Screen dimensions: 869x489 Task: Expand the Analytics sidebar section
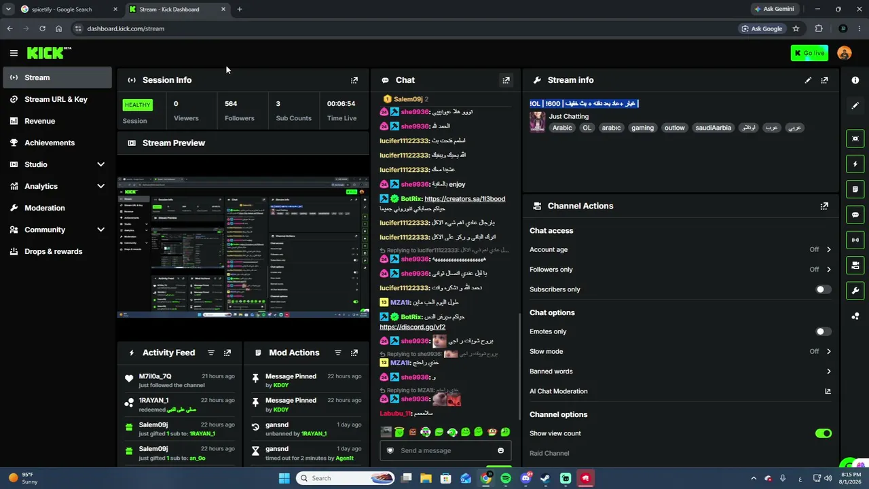(100, 186)
